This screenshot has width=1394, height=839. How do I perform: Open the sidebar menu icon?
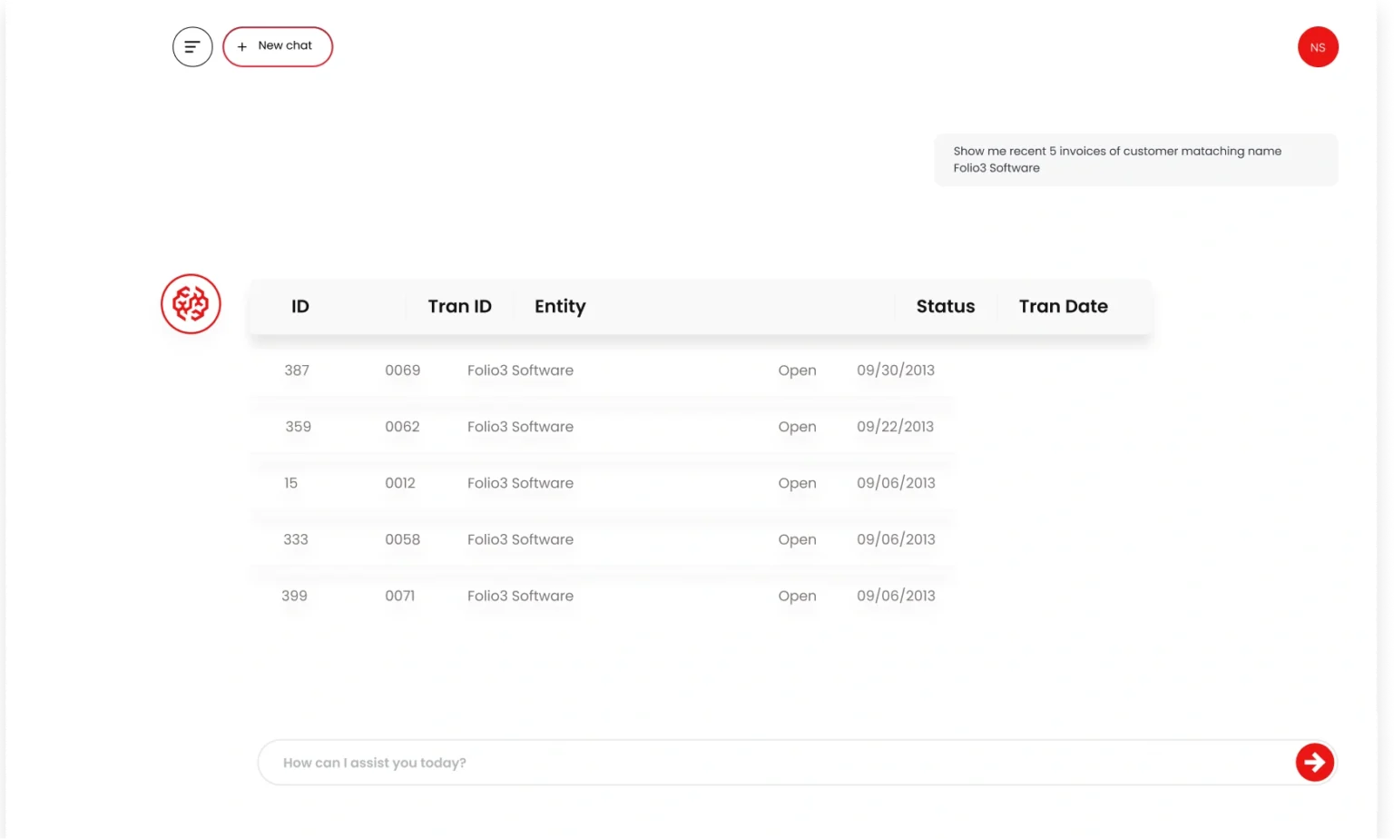(192, 47)
